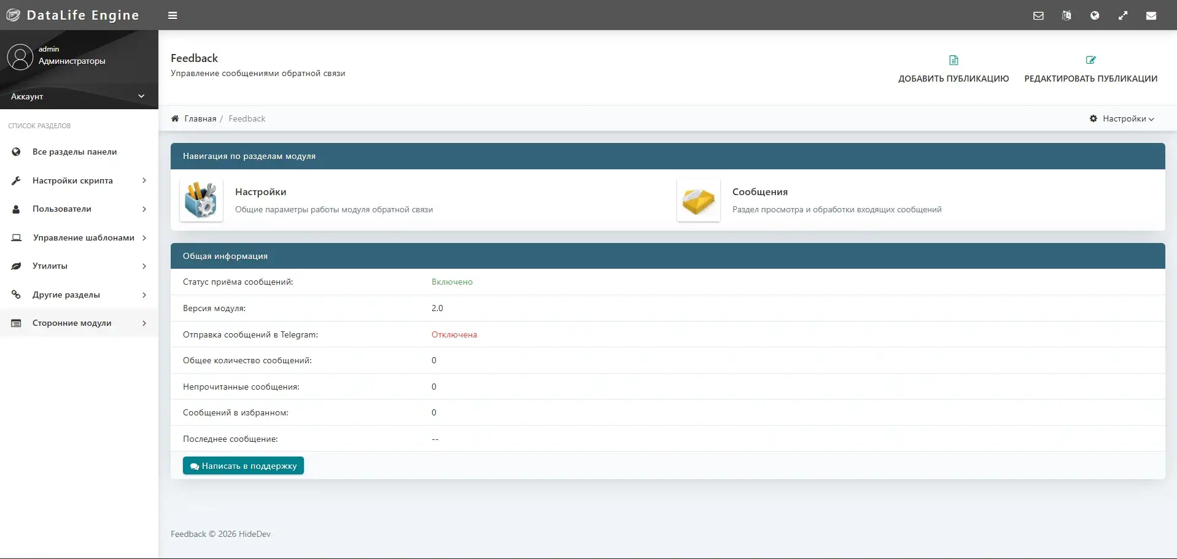
Task: Click the tools icon for Настройки section
Action: 201,200
